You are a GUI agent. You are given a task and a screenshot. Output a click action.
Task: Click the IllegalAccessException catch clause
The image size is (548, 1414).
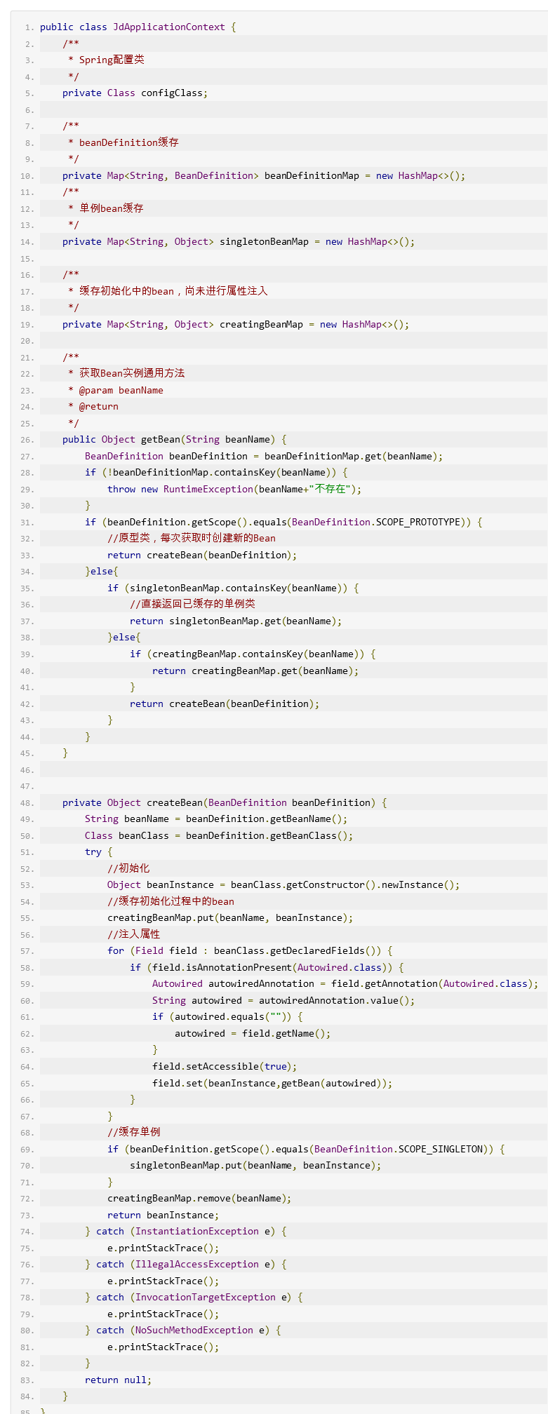point(185,1265)
